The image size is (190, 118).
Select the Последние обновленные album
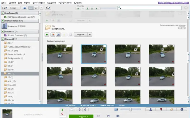click(20, 17)
